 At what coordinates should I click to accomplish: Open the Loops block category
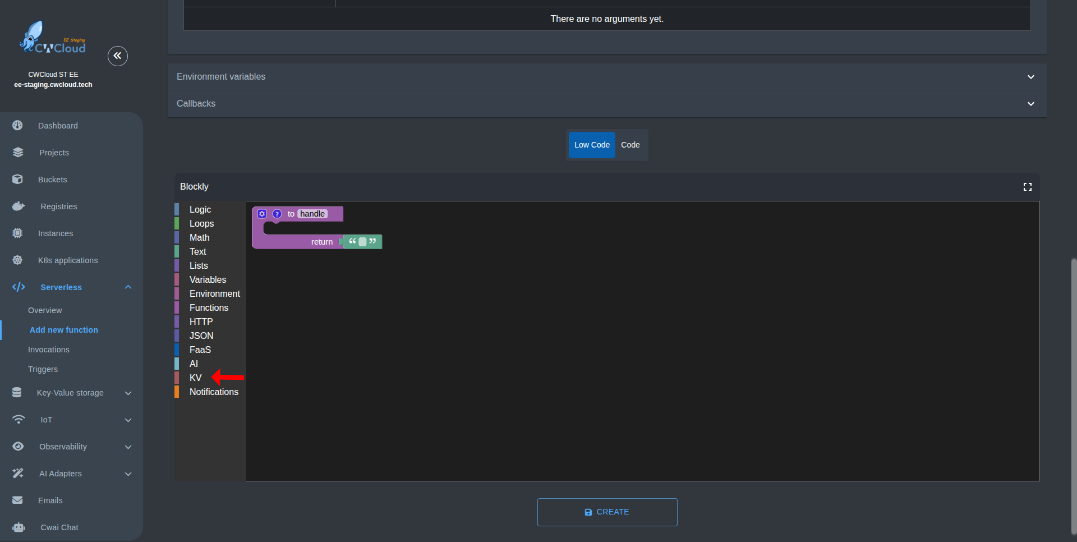(x=210, y=223)
